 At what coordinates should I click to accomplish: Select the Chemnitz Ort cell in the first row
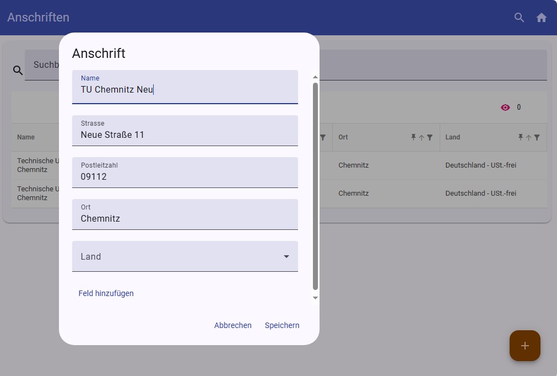tap(354, 165)
